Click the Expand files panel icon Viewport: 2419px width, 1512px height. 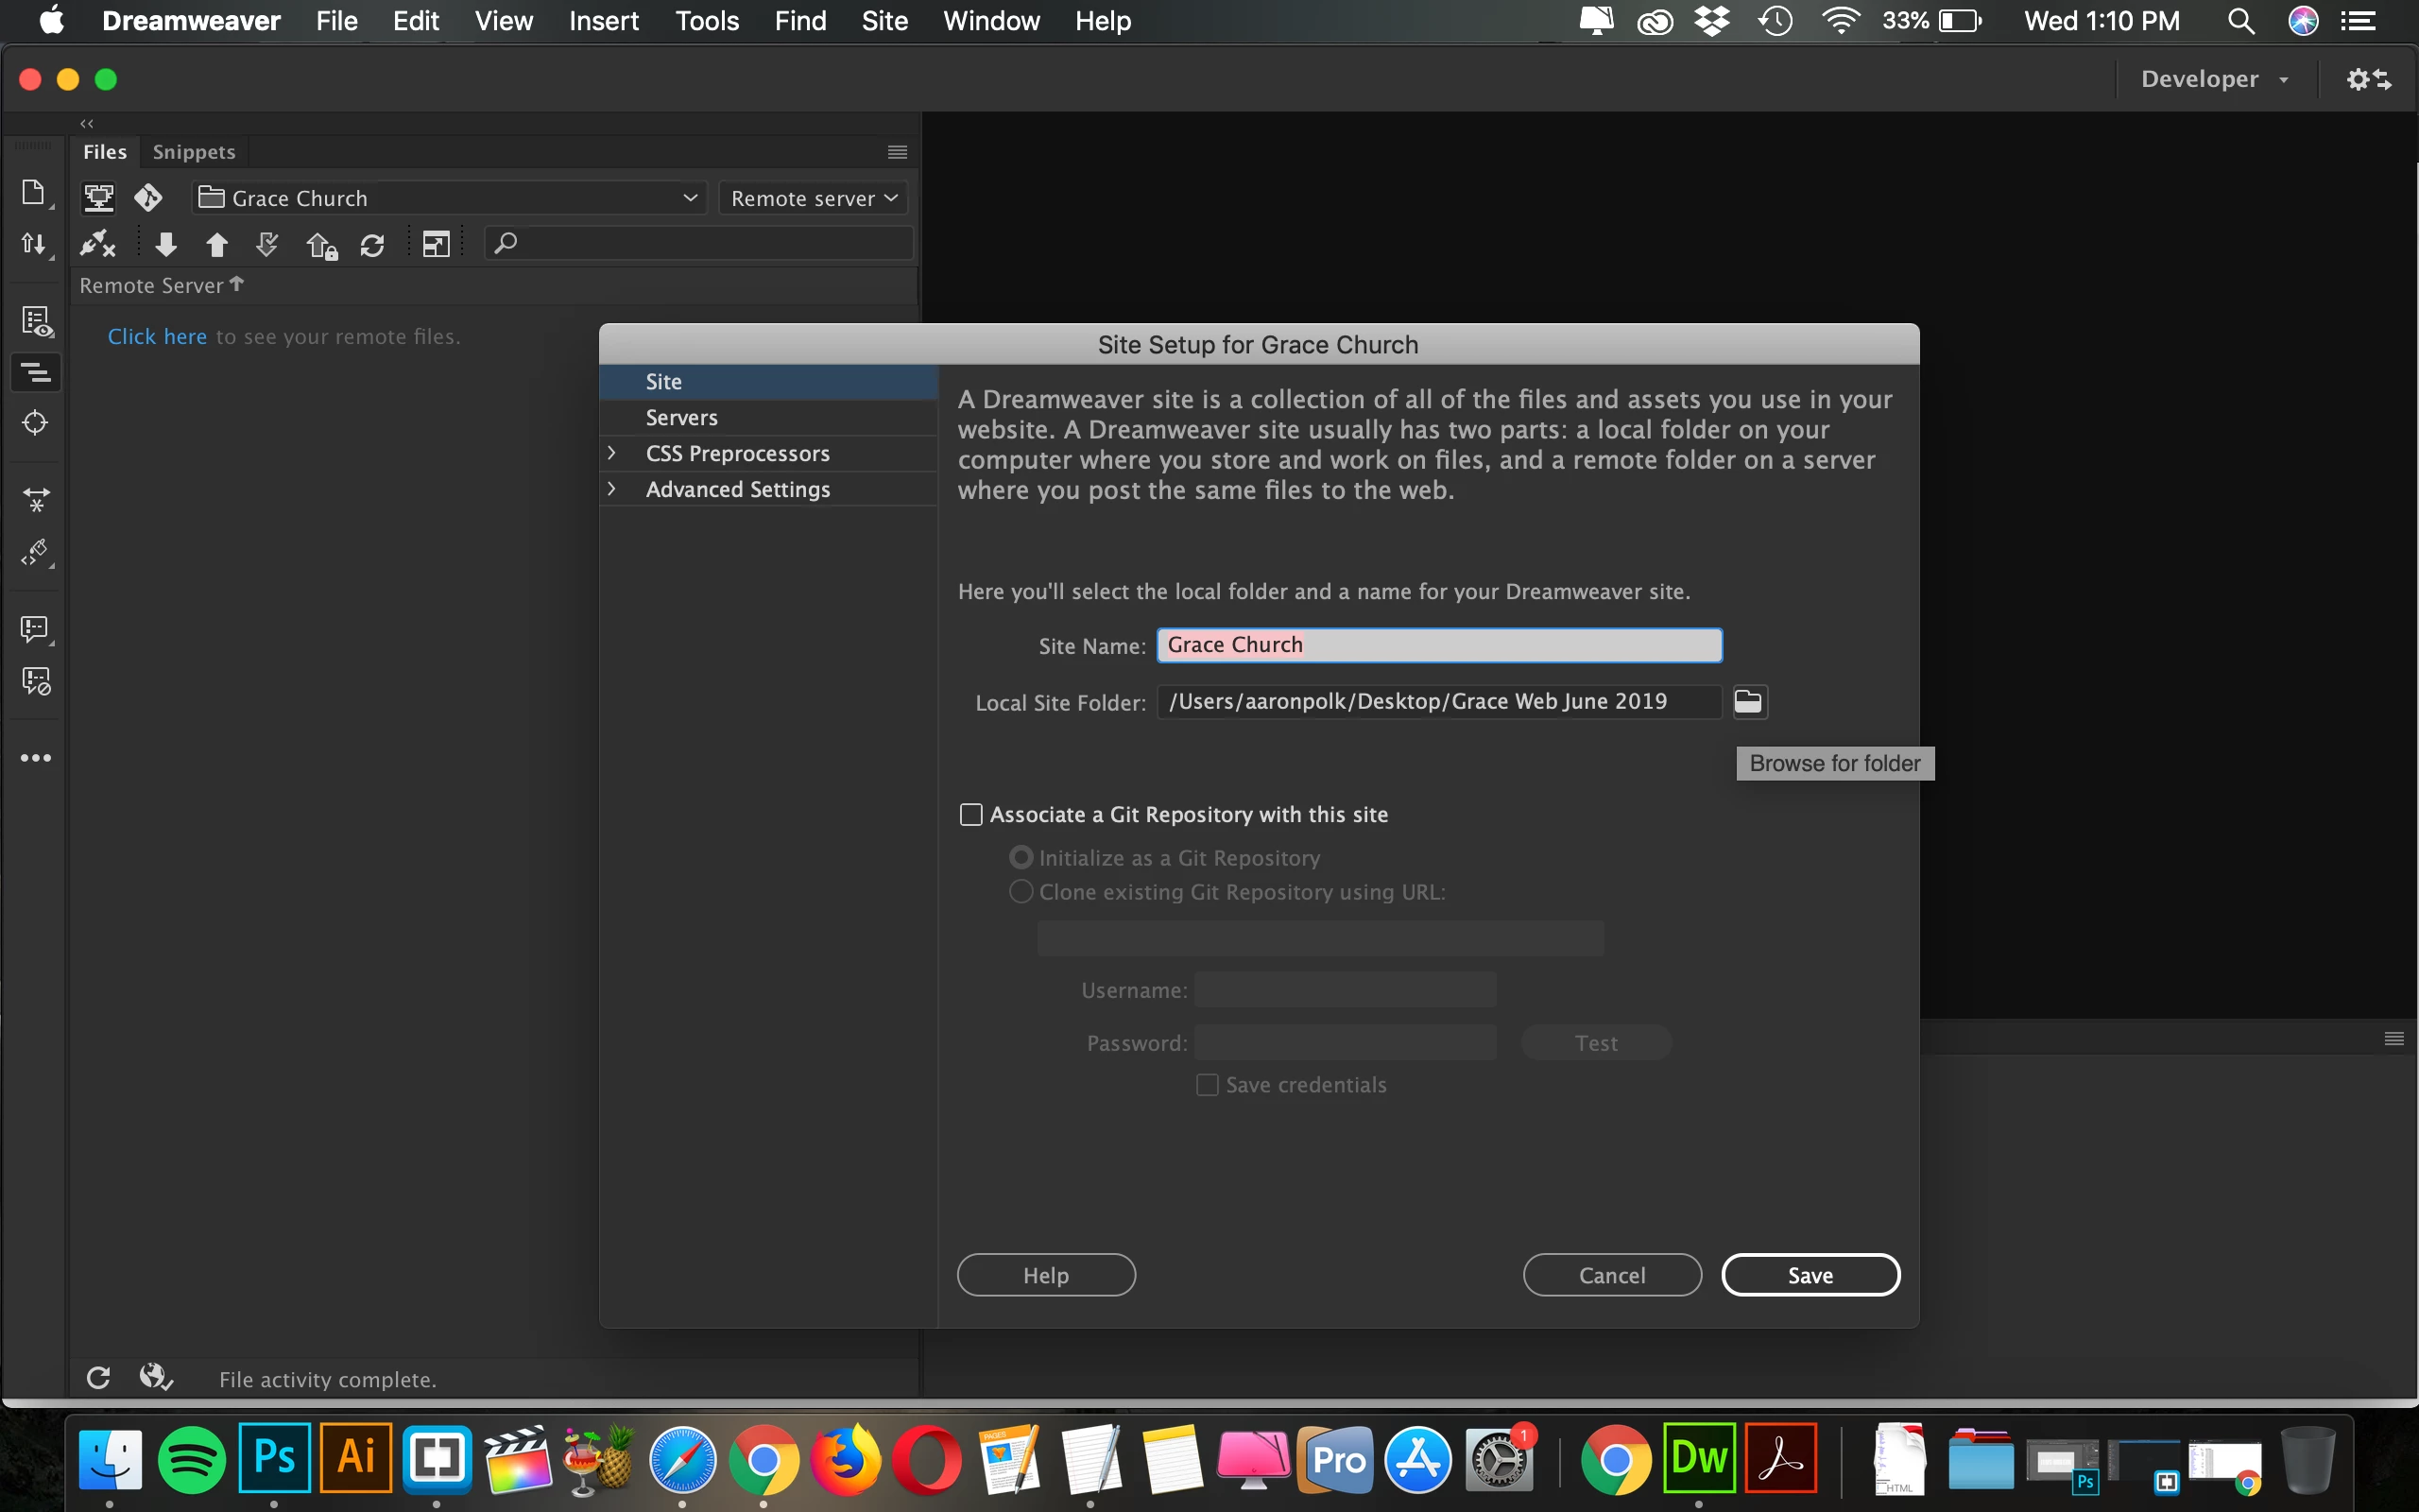click(436, 244)
